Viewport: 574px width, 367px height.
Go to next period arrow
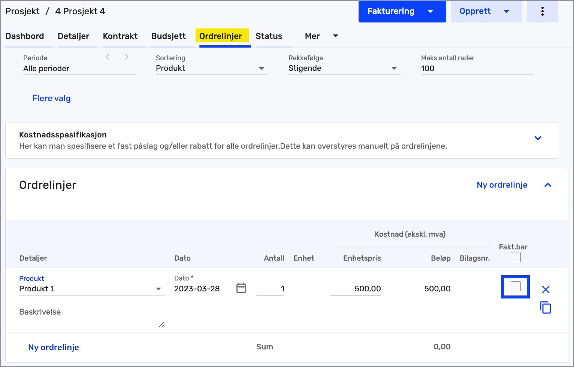click(127, 57)
